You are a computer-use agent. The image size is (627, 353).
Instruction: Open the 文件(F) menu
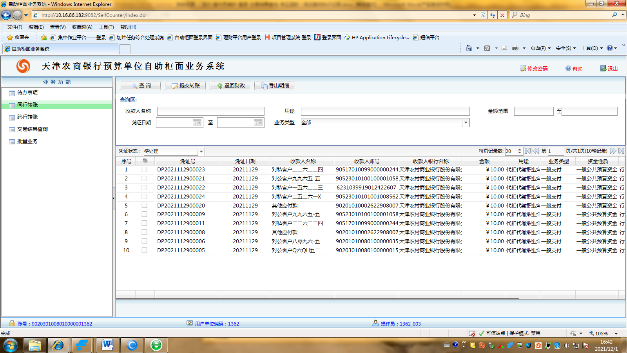[x=14, y=27]
